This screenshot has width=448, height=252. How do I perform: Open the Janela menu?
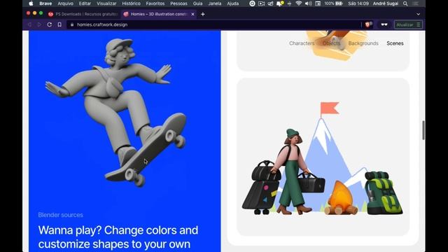tap(215, 3)
